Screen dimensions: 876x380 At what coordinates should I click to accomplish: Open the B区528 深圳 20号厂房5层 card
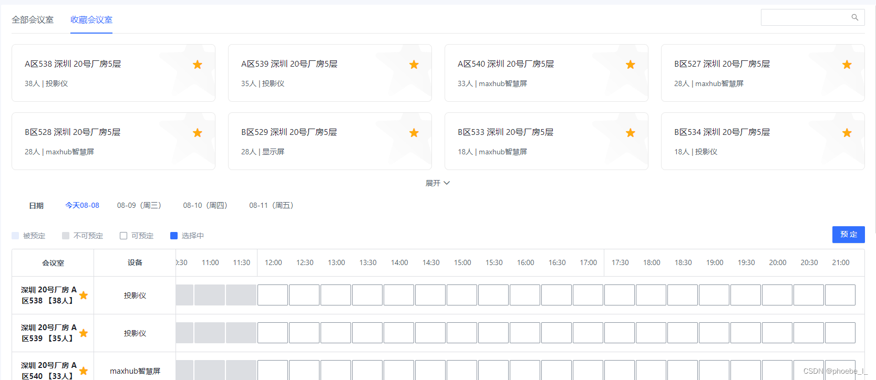tap(114, 141)
